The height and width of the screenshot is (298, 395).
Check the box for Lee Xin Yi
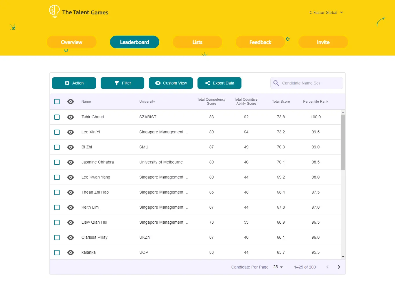[x=57, y=132]
